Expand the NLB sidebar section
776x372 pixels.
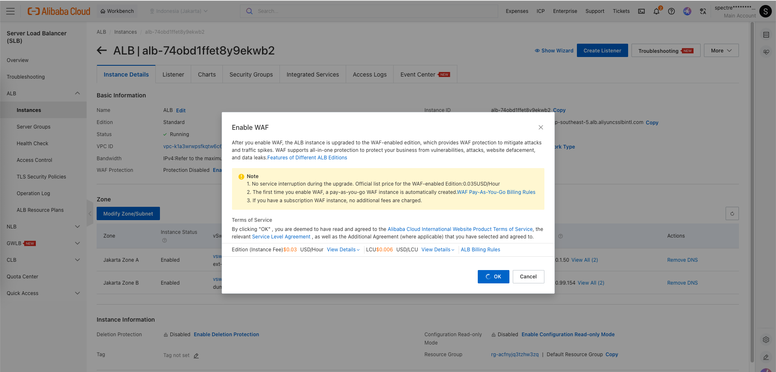tap(77, 227)
